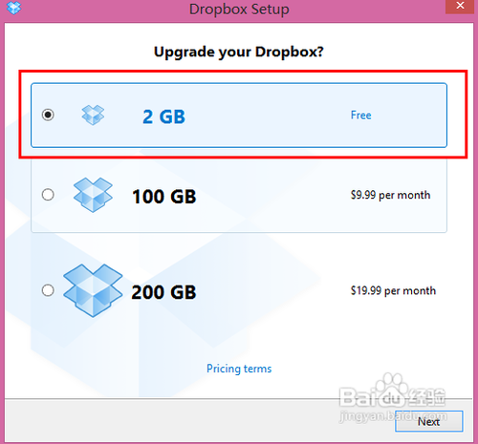
Task: Click the Dropbox logo in title bar
Action: pyautogui.click(x=13, y=8)
